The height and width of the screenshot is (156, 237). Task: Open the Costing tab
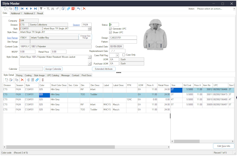[x=28, y=75]
